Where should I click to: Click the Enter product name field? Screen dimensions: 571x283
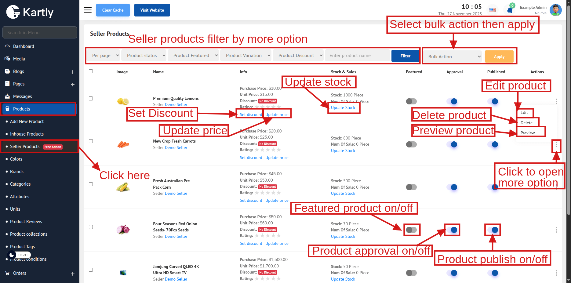click(x=358, y=56)
